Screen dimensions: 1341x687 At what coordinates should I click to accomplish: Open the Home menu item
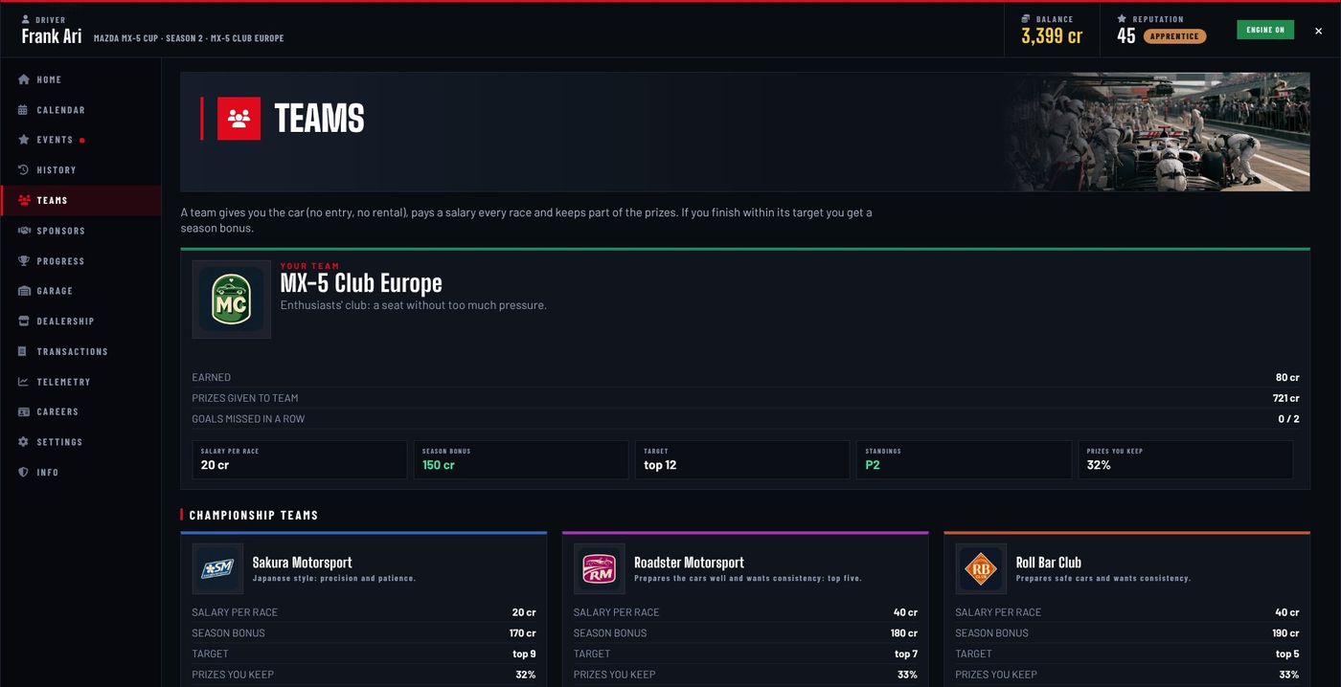(x=80, y=79)
